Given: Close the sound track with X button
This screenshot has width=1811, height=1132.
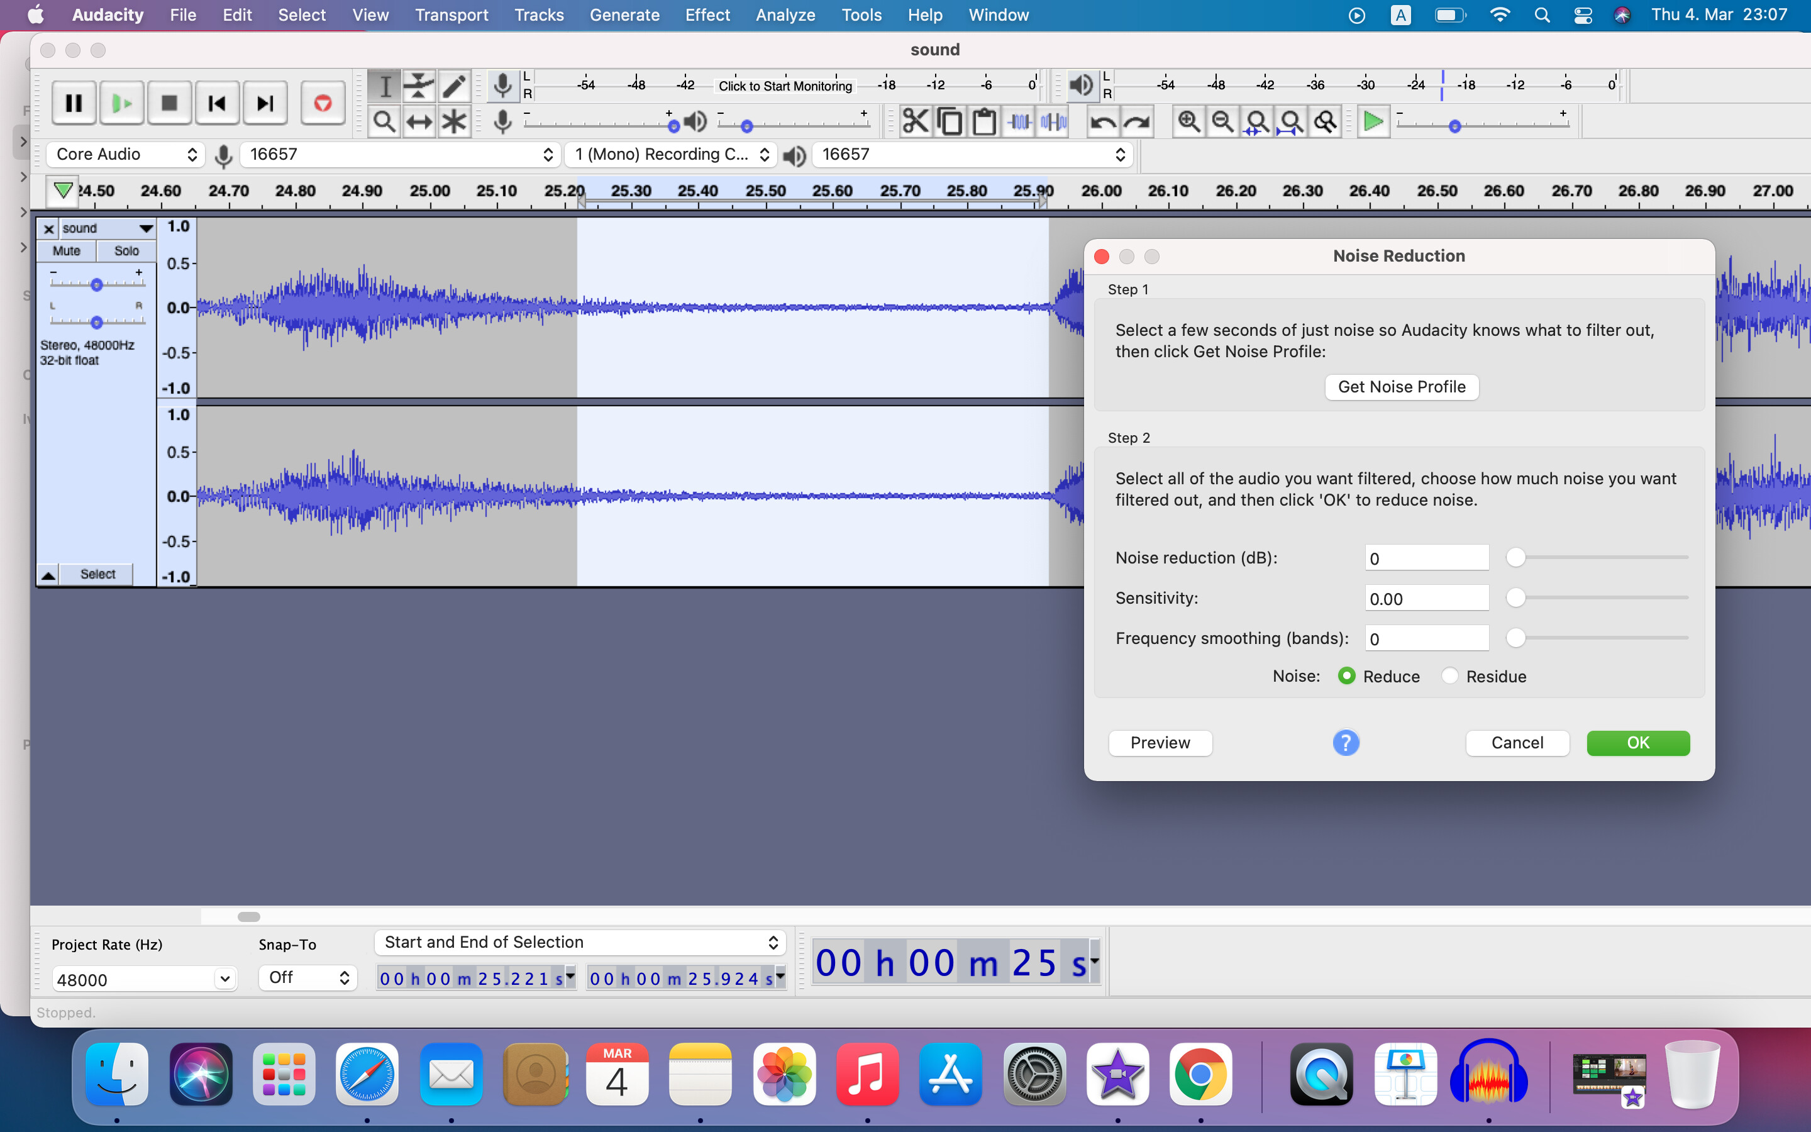Looking at the screenshot, I should pos(48,229).
